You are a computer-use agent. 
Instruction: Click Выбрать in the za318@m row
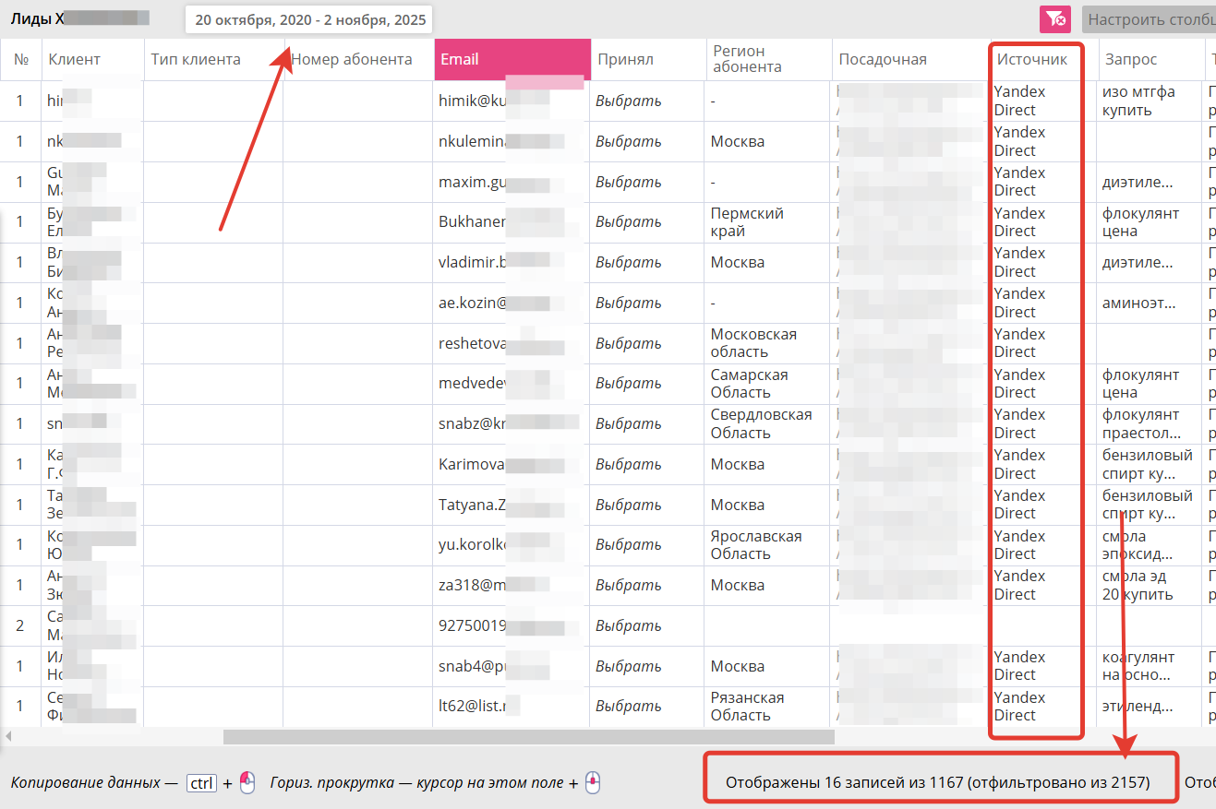pos(628,585)
